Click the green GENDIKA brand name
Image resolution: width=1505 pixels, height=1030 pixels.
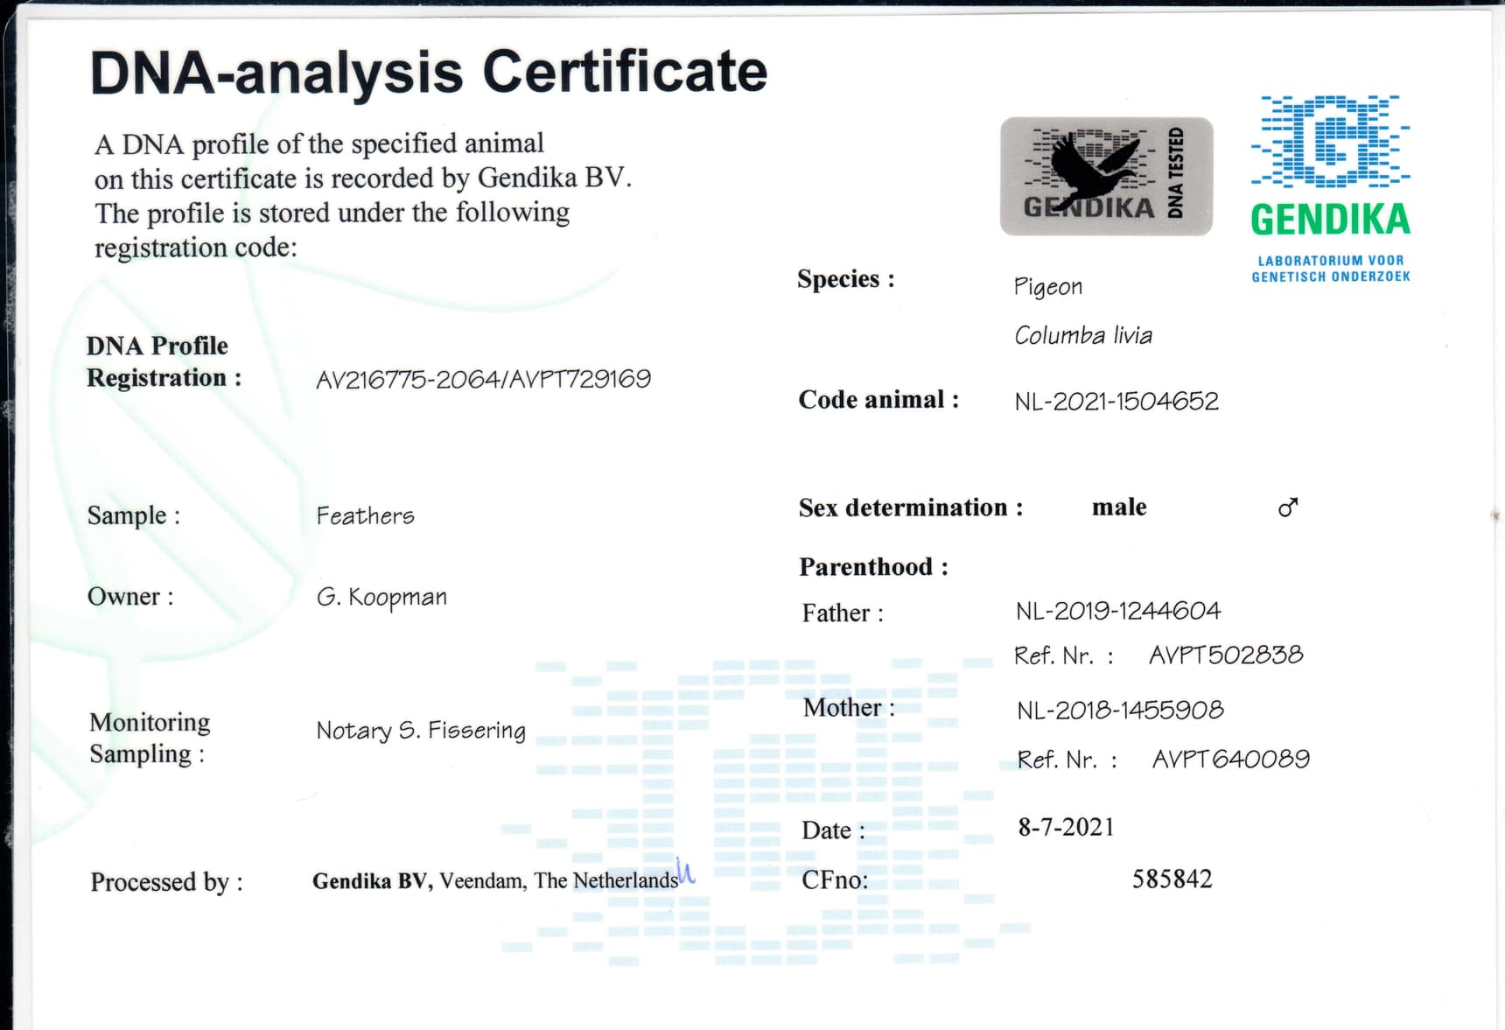pos(1330,220)
